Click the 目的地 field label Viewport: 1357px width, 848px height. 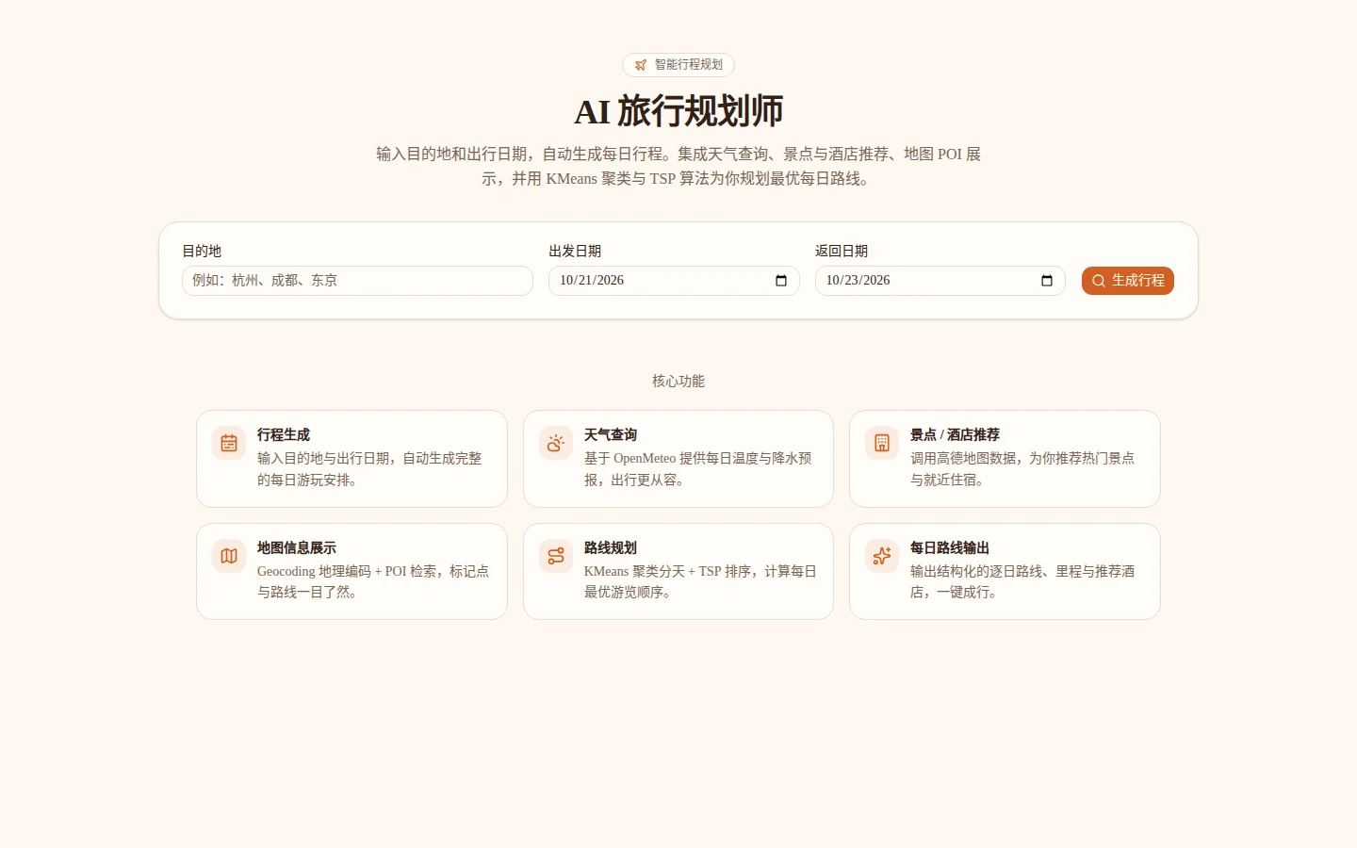click(x=202, y=251)
